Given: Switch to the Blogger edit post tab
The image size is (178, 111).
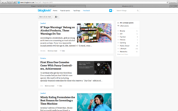Looking at the screenshot, I should tap(43, 6).
